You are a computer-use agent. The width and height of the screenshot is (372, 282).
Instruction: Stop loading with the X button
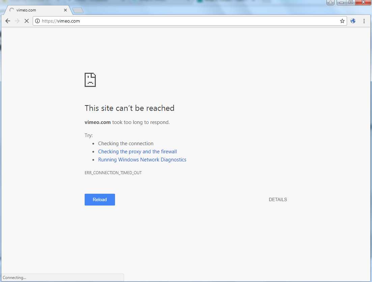[27, 21]
